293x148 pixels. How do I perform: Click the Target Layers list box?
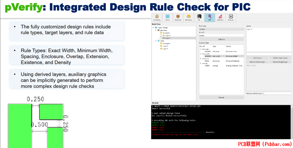coord(269,79)
